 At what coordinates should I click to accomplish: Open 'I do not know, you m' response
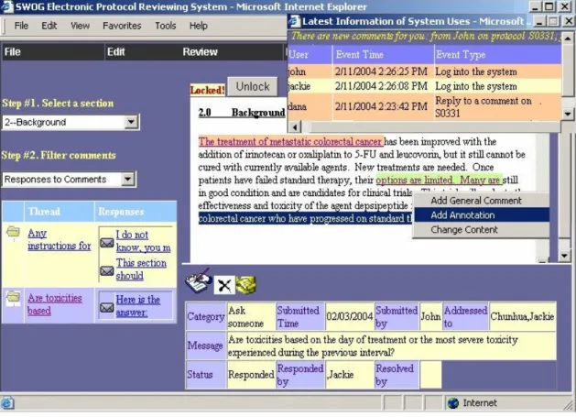[143, 241]
